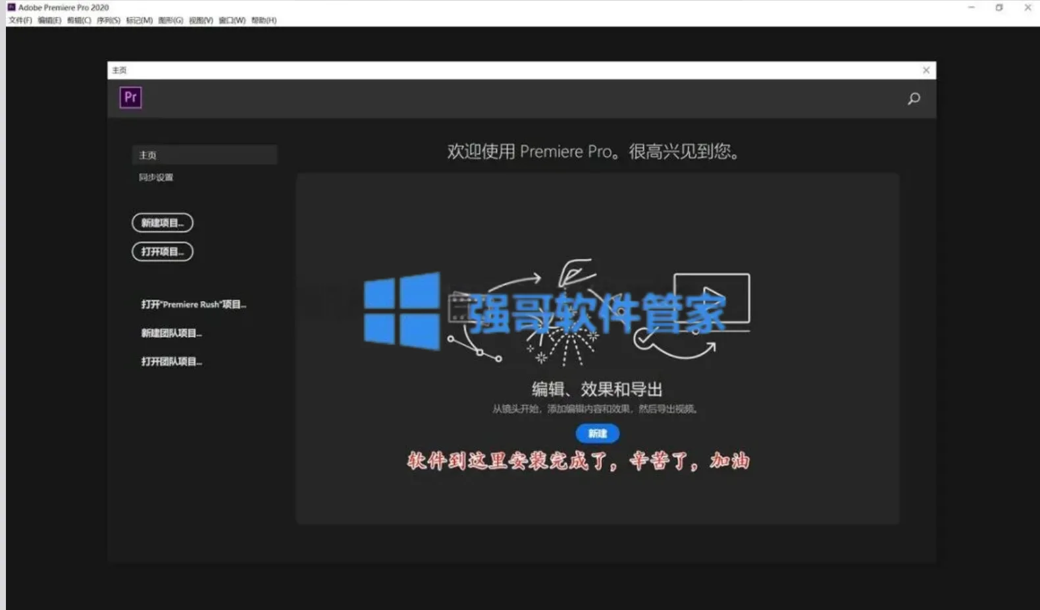Click the 新建团队项目 link

[171, 333]
